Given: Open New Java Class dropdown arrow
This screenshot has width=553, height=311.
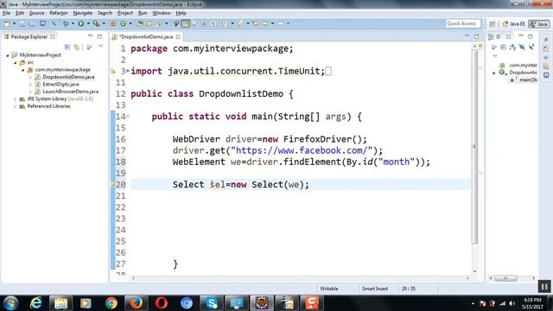Looking at the screenshot, I should 130,23.
